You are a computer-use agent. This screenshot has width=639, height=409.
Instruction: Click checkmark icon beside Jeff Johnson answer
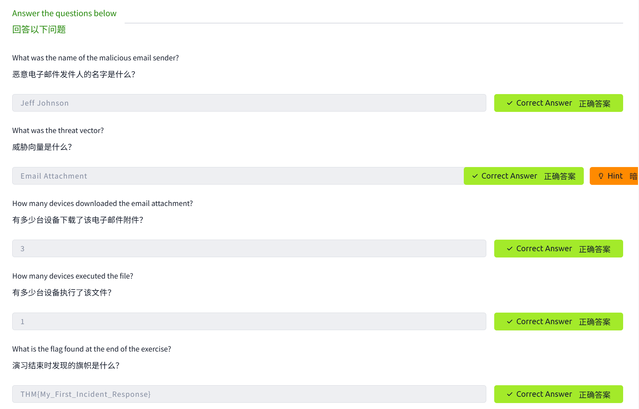click(510, 103)
